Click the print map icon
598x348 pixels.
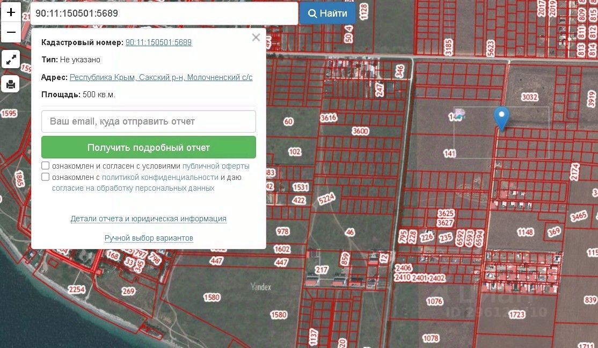coord(11,84)
